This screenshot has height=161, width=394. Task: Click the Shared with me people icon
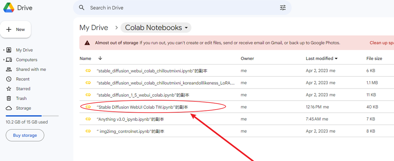9,69
